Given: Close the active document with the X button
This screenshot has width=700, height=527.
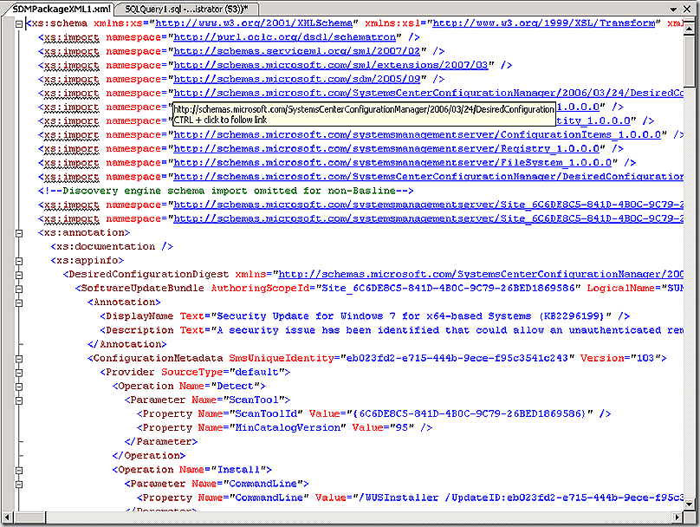Looking at the screenshot, I should (688, 9).
